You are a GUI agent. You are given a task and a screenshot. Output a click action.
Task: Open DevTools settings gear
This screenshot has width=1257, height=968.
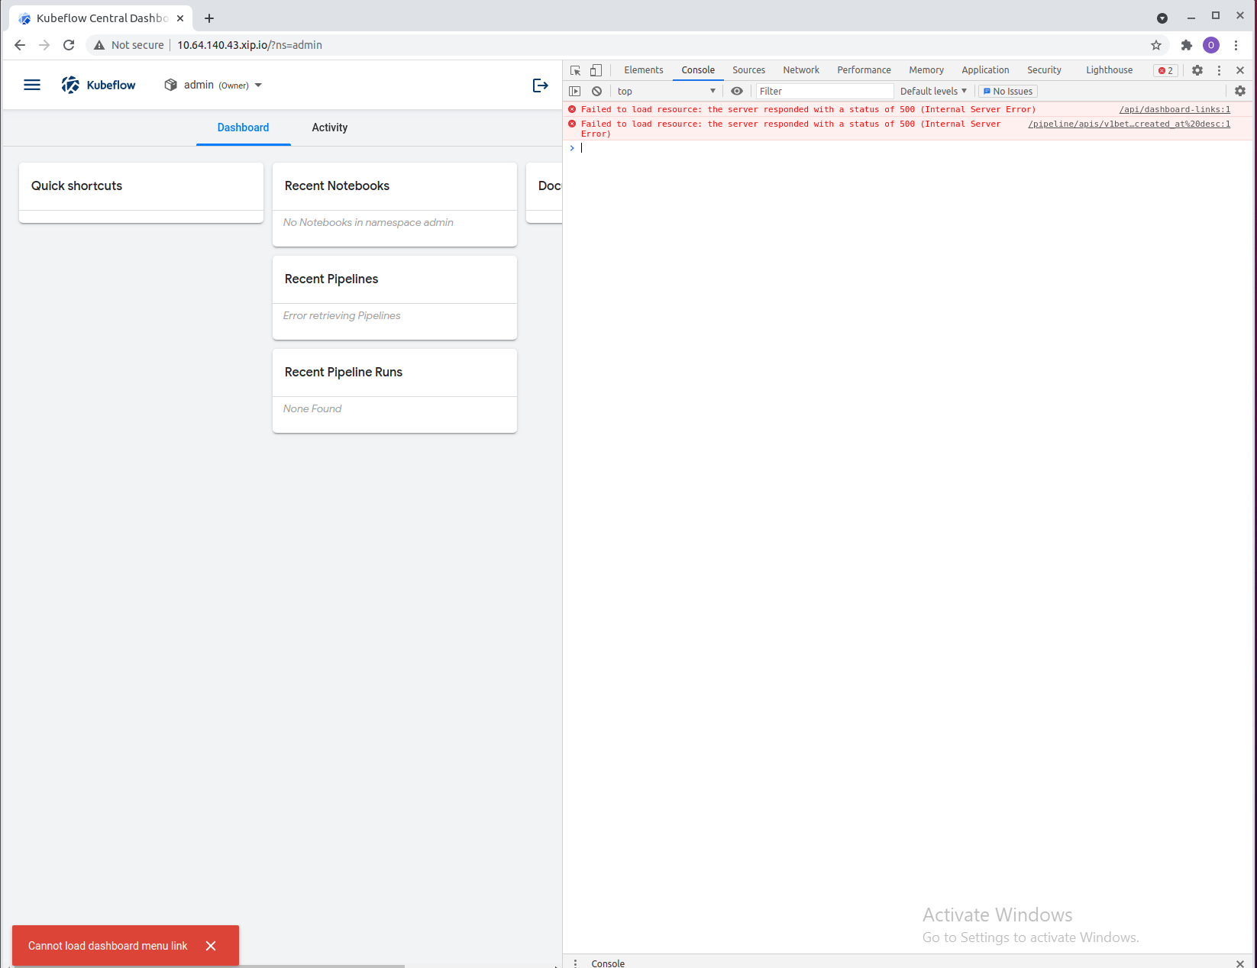coord(1197,69)
